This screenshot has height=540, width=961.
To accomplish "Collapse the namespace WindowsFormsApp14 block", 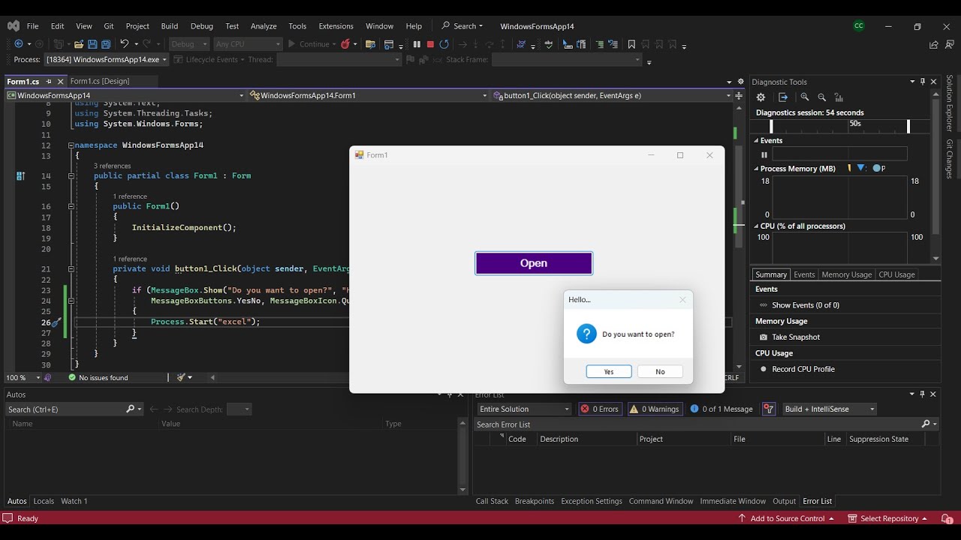I will [71, 145].
